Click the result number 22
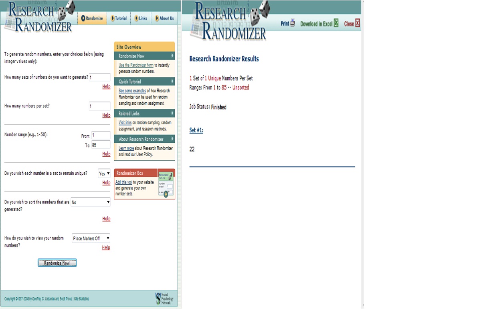This screenshot has width=497, height=309. pyautogui.click(x=192, y=149)
